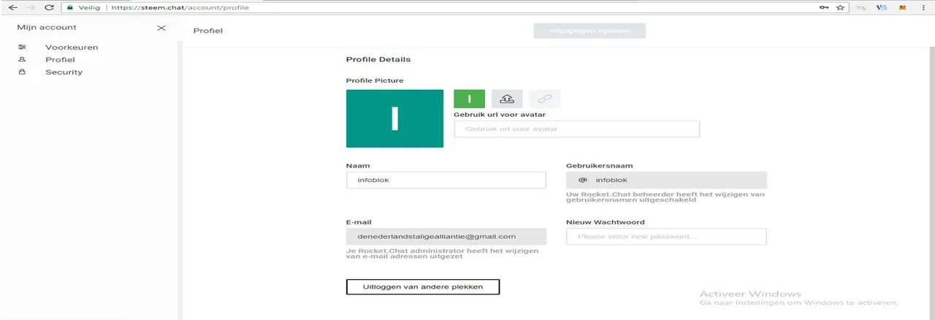Click the grey Steem extension icon

[x=861, y=7]
